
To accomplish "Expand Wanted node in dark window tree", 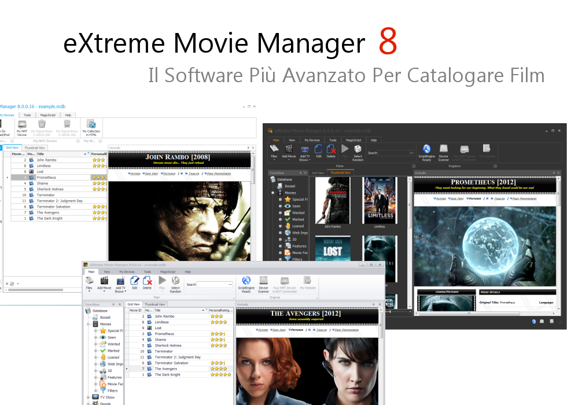I will (x=280, y=213).
